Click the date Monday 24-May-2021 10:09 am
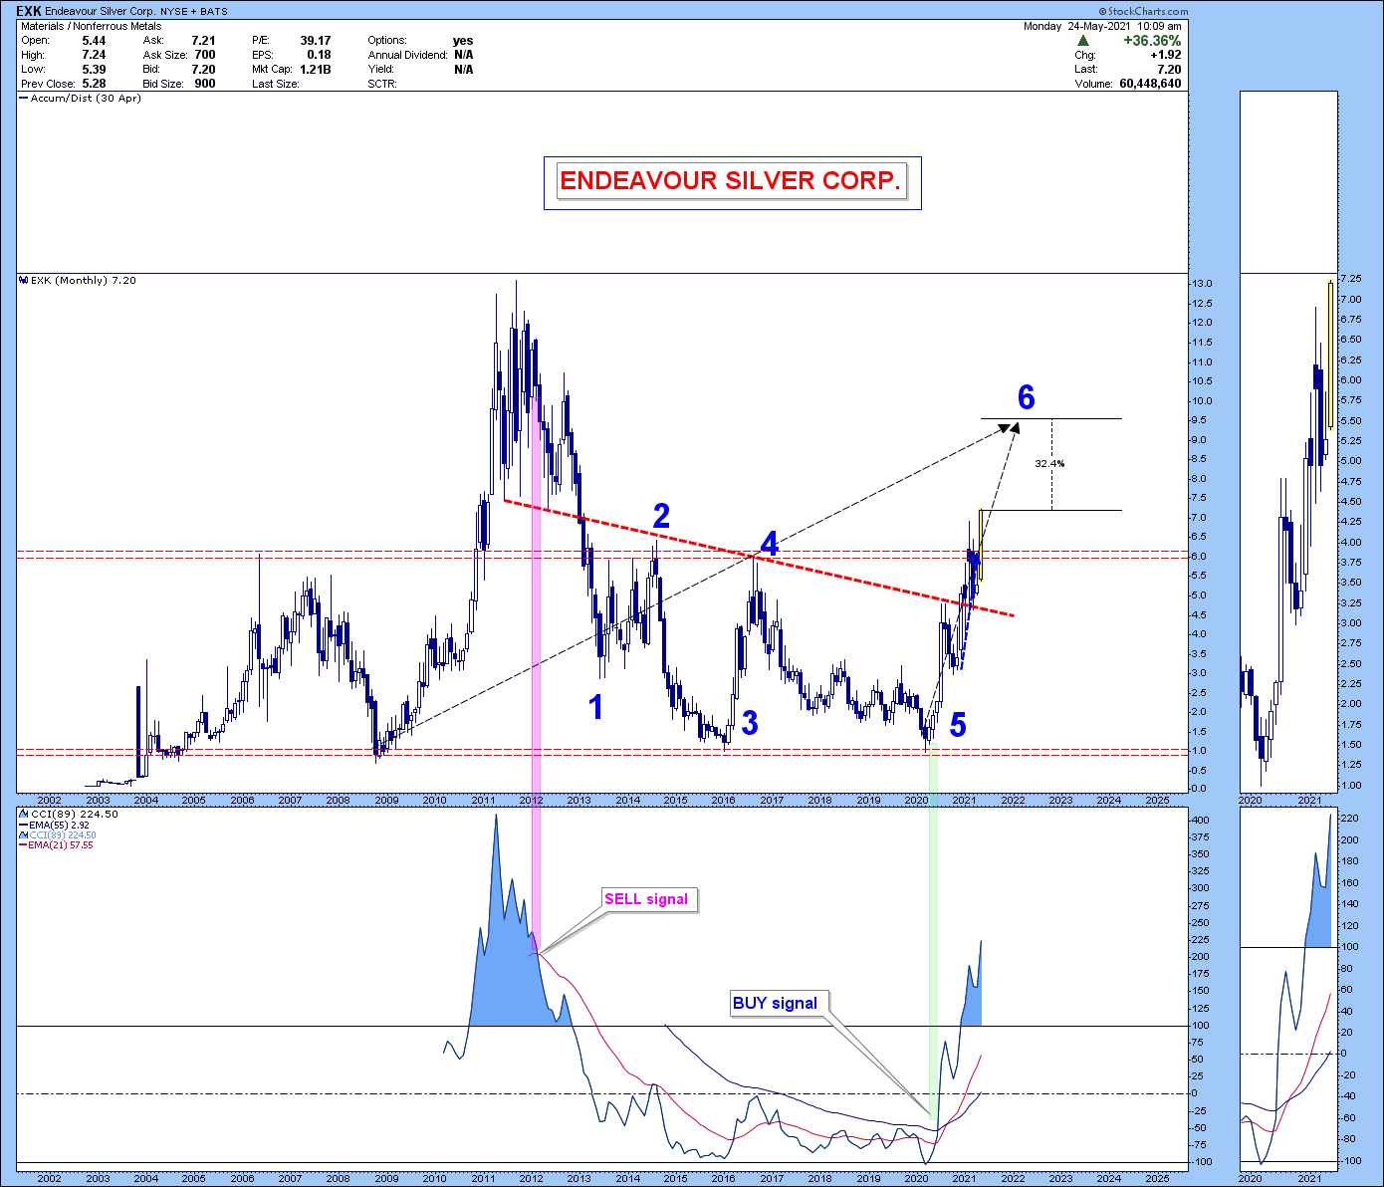 [1102, 26]
